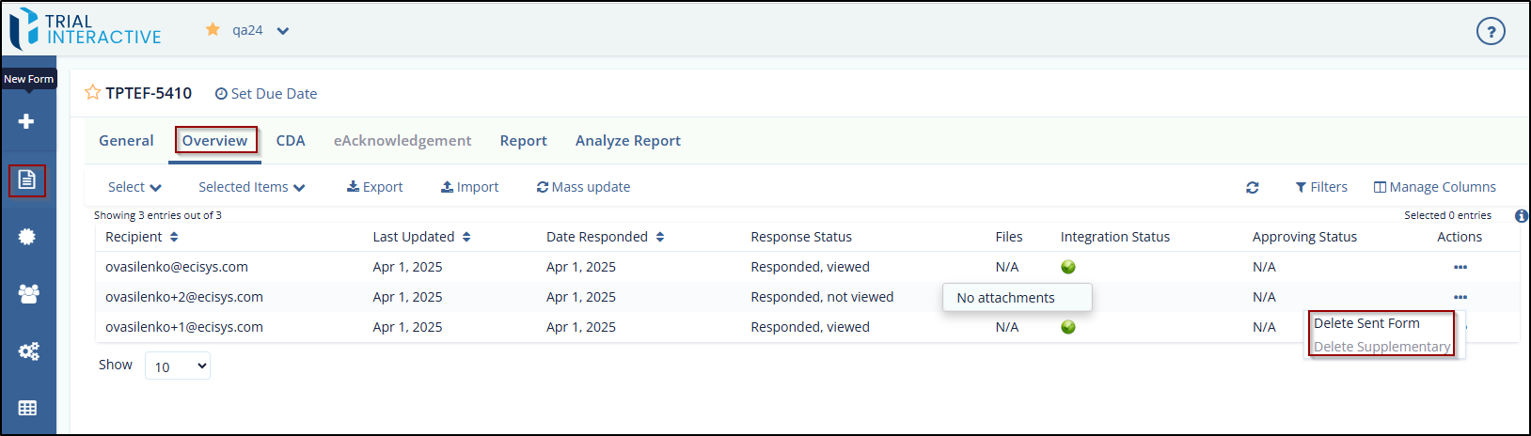The image size is (1531, 436).
Task: Choose Delete Sent Form from the menu
Action: [1366, 323]
